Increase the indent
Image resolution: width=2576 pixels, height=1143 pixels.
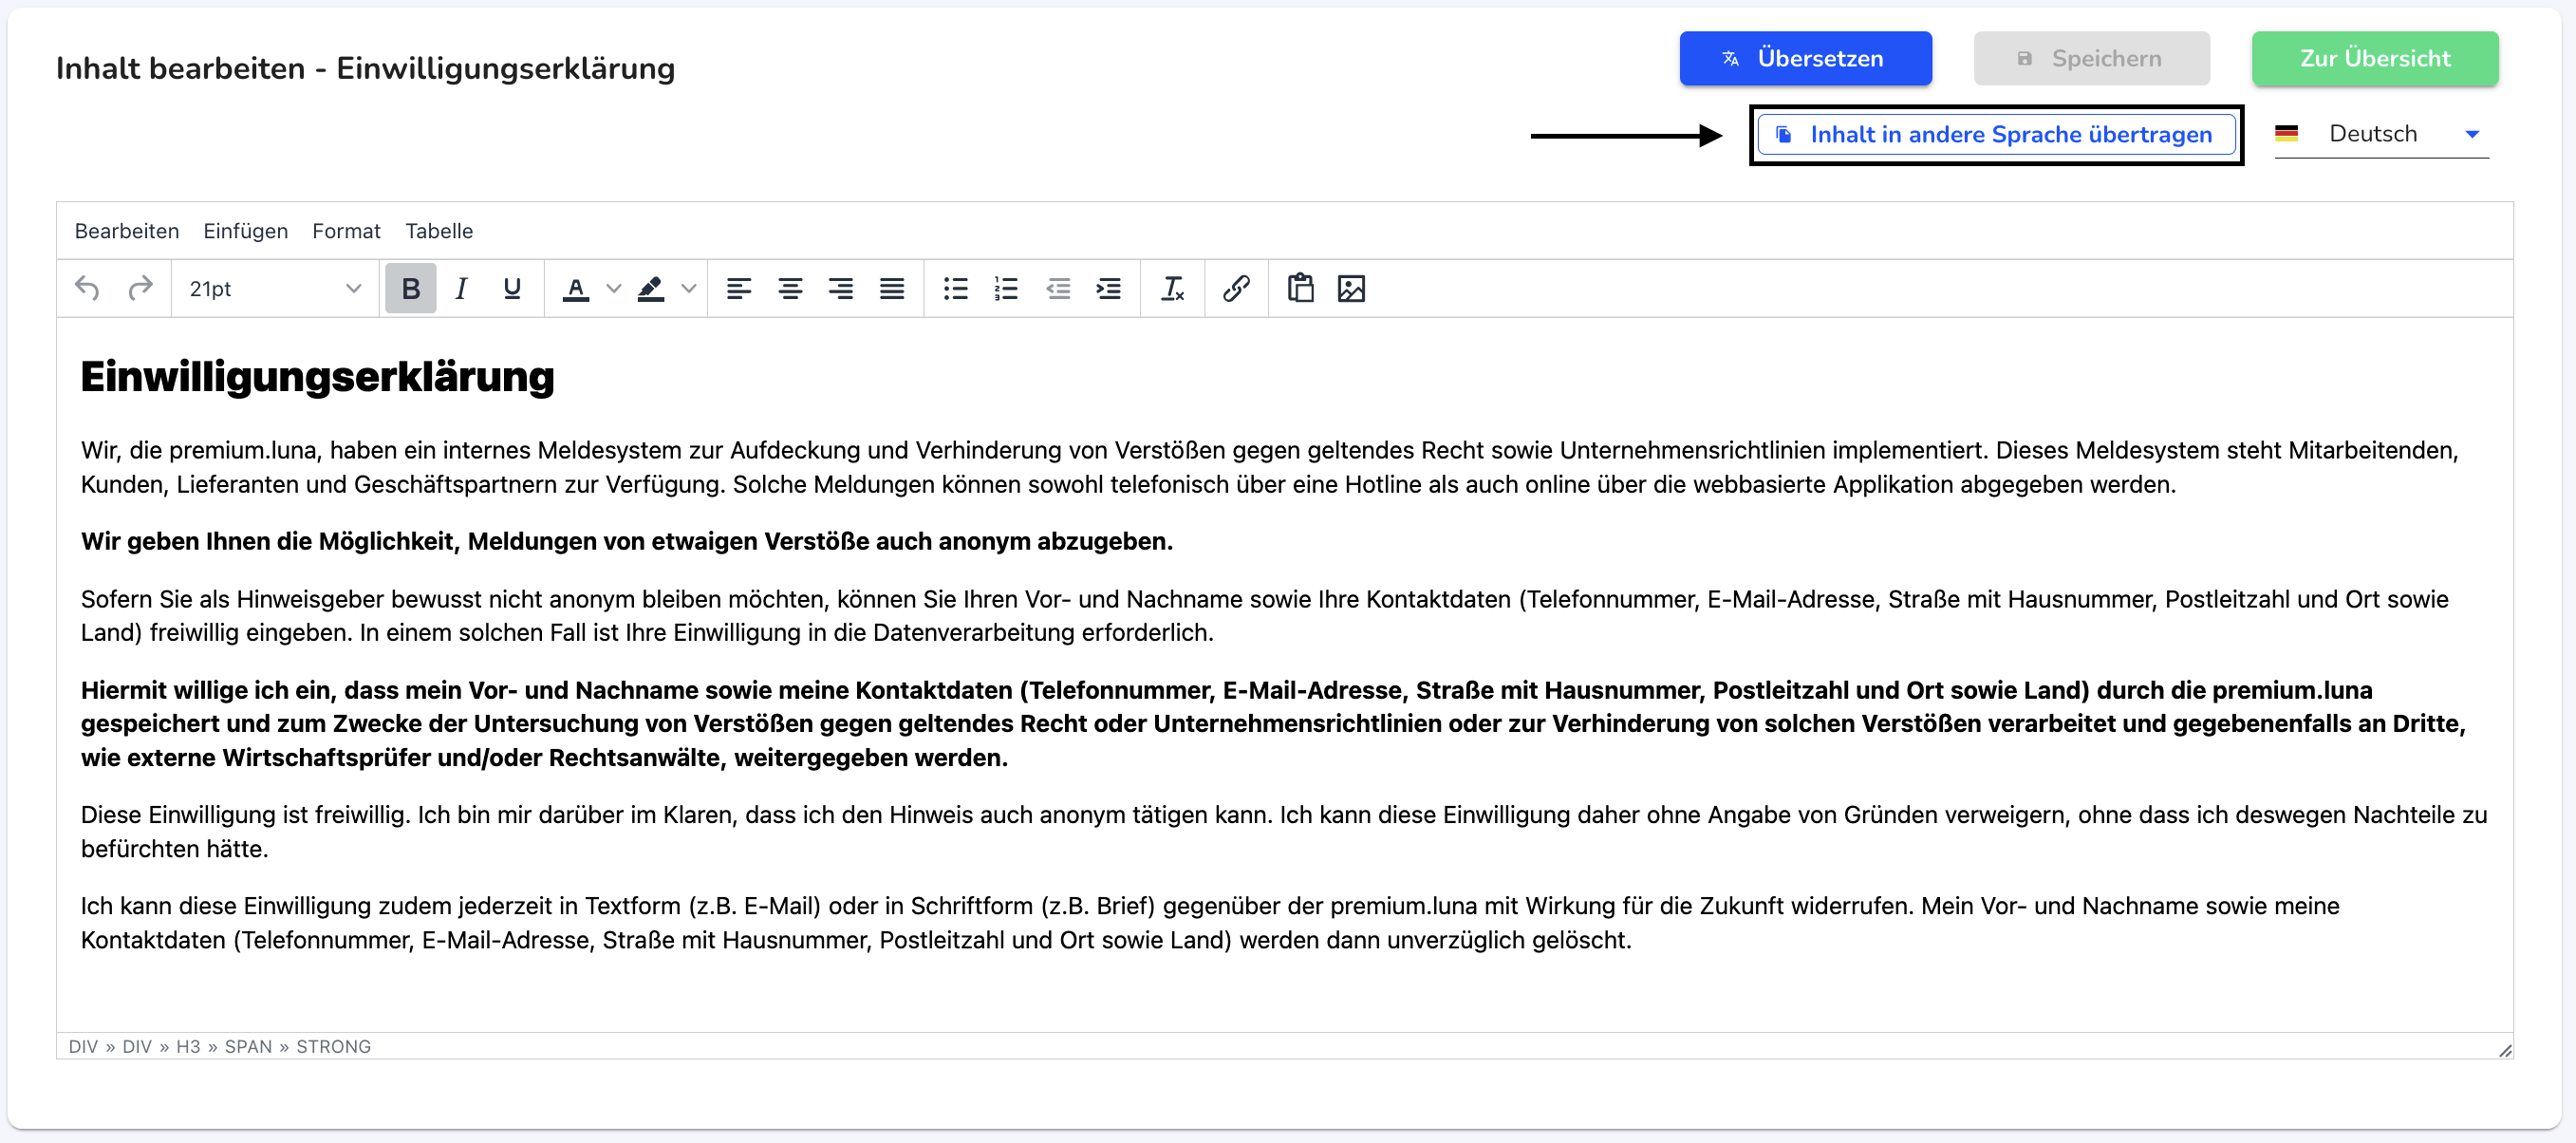[x=1109, y=288]
